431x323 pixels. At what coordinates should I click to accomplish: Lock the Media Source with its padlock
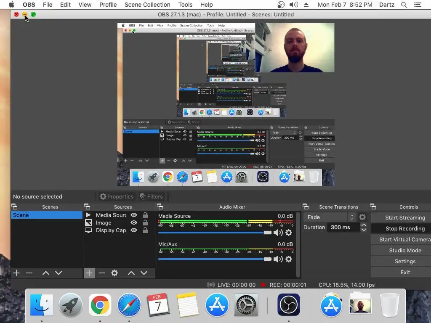145,215
